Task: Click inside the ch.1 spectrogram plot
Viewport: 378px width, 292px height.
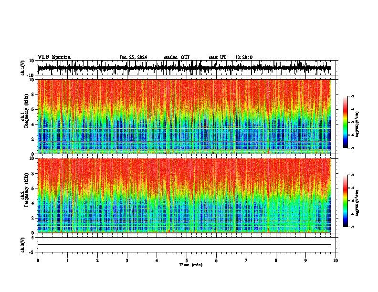Action: tap(184, 116)
